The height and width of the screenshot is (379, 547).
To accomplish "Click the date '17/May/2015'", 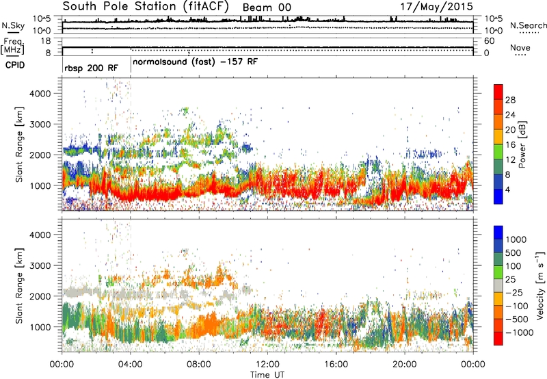I will pyautogui.click(x=436, y=6).
